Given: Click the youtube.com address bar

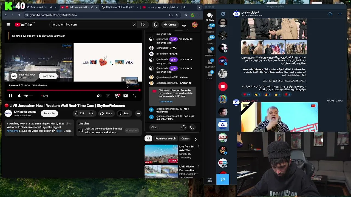Looking at the screenshot, I should (96, 15).
